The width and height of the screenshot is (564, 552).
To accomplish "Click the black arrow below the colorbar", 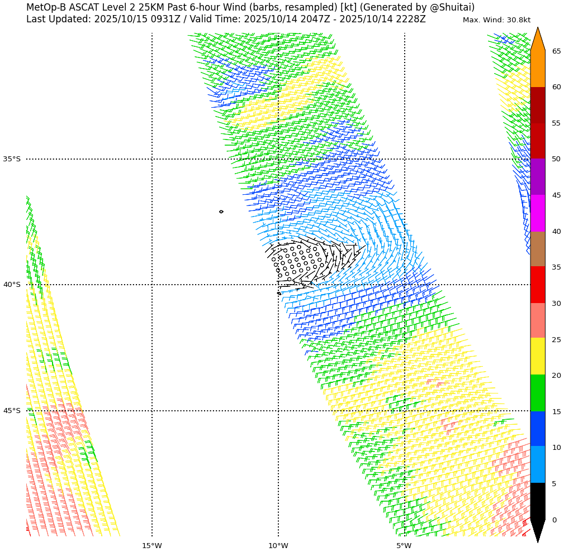I will (x=537, y=529).
